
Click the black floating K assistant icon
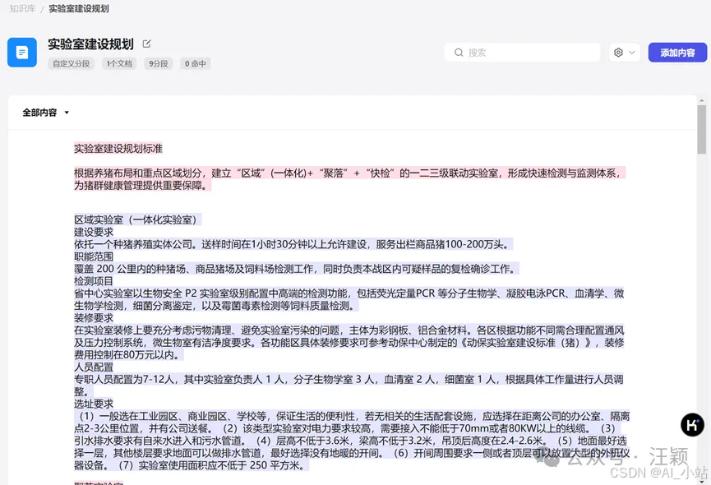point(692,425)
